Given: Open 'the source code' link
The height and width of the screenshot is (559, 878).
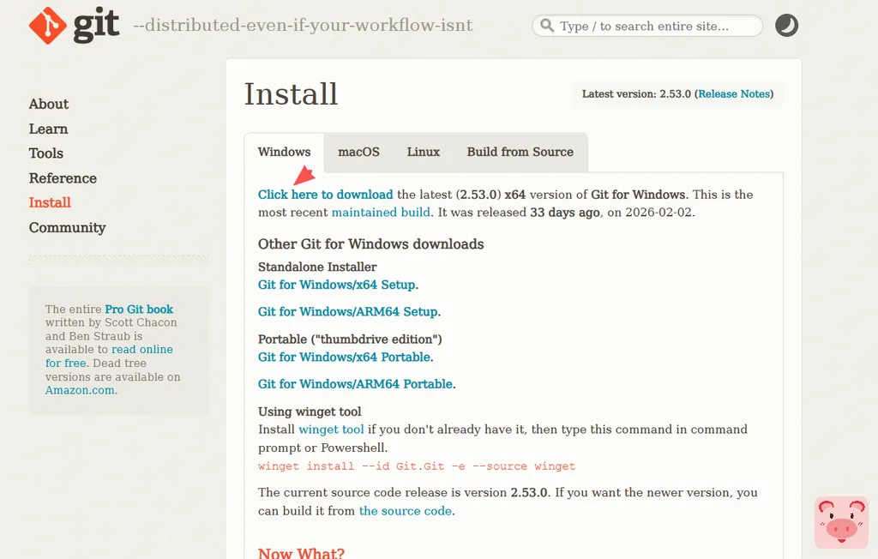Looking at the screenshot, I should [x=406, y=511].
